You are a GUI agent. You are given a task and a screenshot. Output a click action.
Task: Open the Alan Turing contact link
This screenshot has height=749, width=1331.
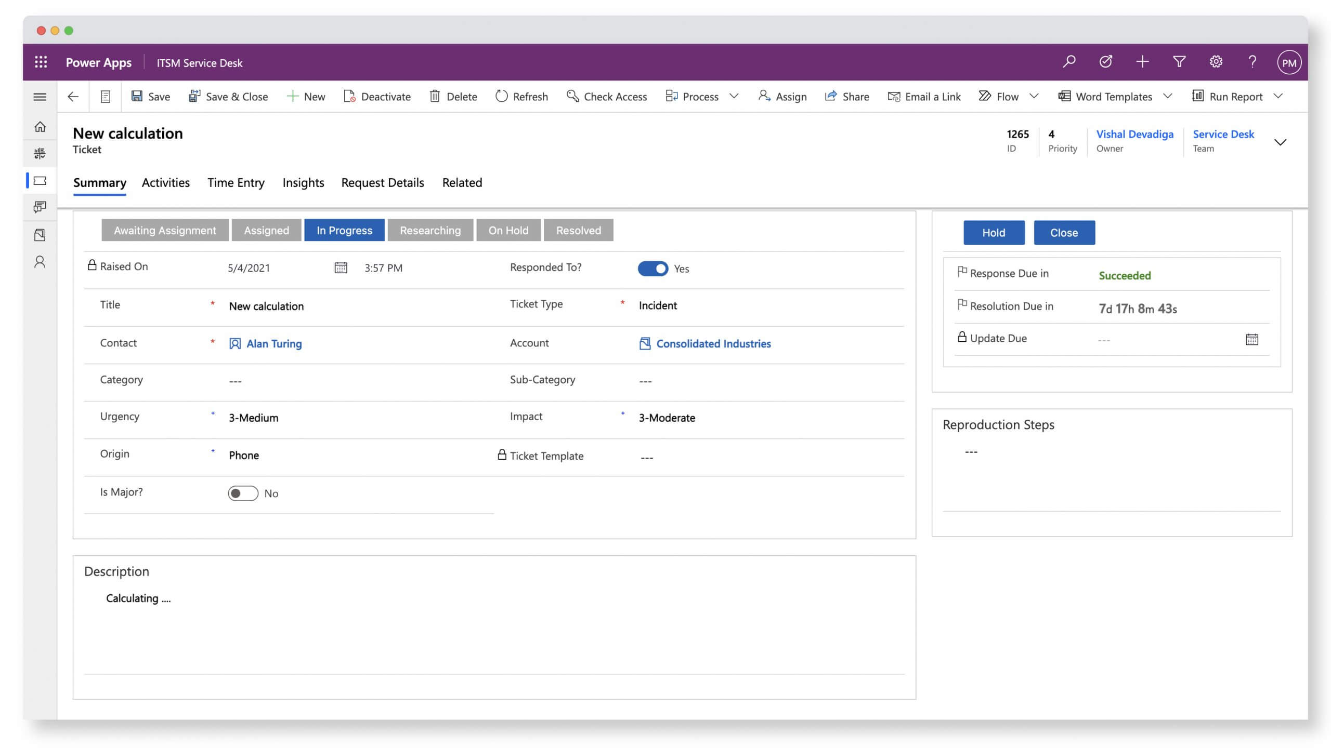pyautogui.click(x=274, y=343)
